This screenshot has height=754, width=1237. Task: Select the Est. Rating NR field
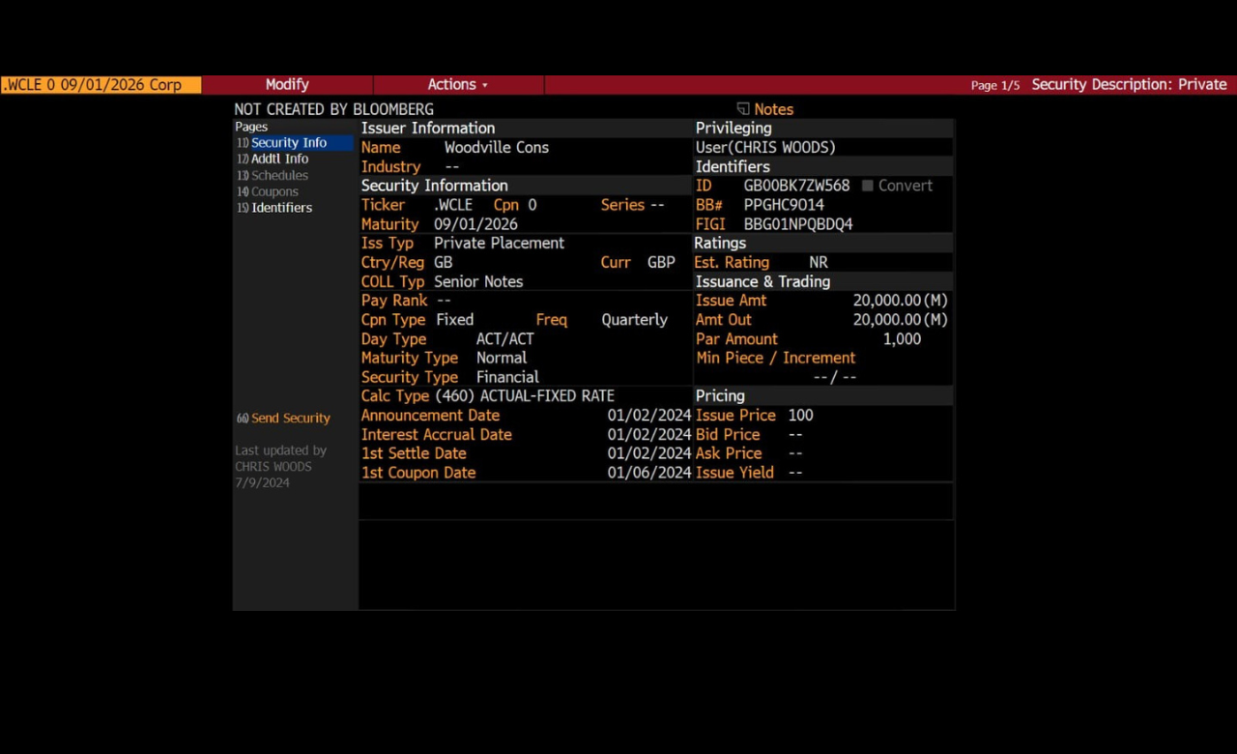819,263
